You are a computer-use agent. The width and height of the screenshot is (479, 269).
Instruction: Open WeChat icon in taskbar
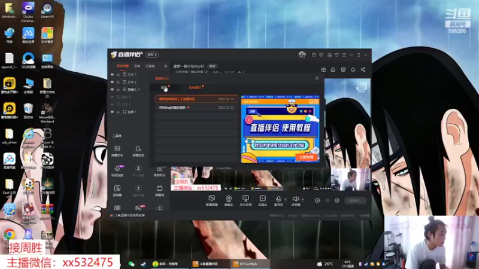(x=131, y=264)
